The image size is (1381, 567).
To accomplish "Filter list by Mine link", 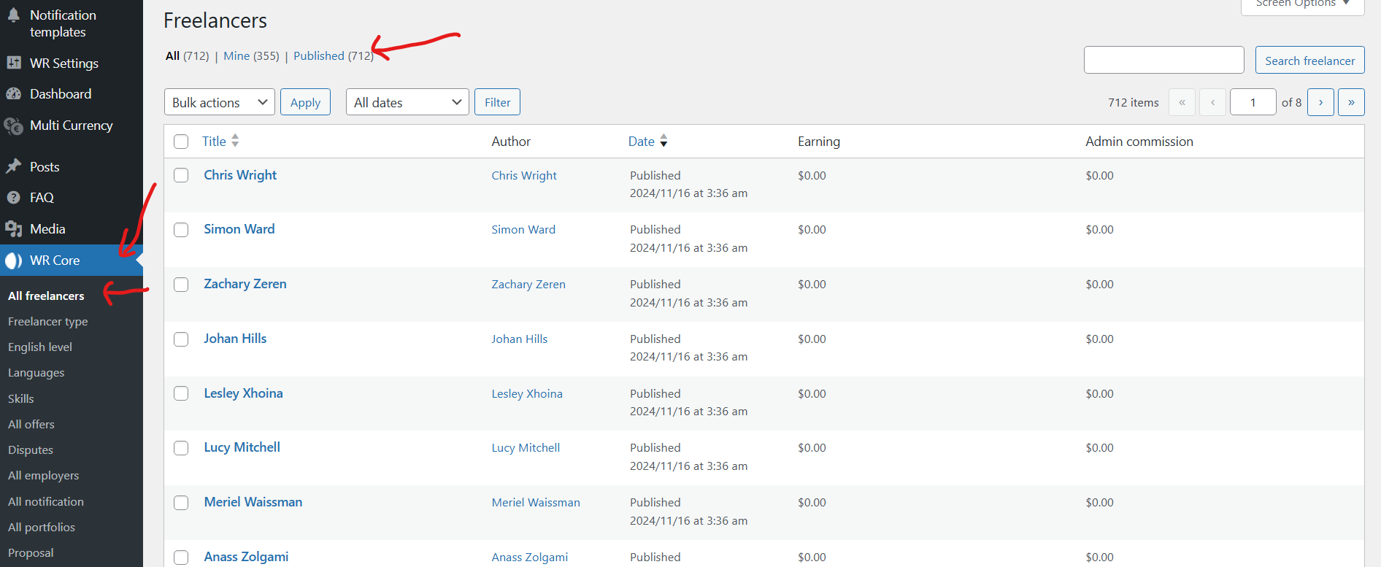I will (x=236, y=55).
